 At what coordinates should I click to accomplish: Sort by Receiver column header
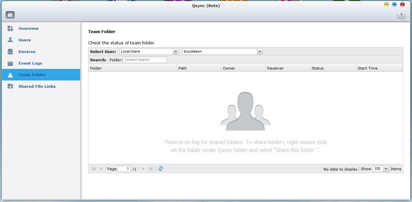(x=288, y=68)
